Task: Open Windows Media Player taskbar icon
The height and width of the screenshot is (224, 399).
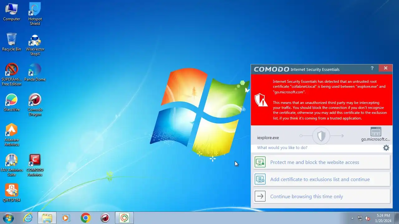Action: pos(66,218)
